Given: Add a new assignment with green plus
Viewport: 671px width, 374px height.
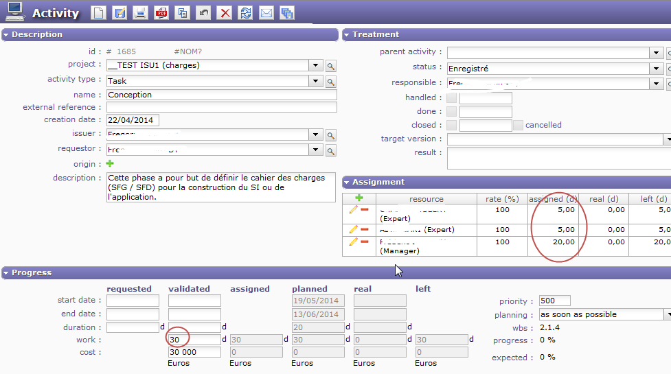Looking at the screenshot, I should pos(359,198).
